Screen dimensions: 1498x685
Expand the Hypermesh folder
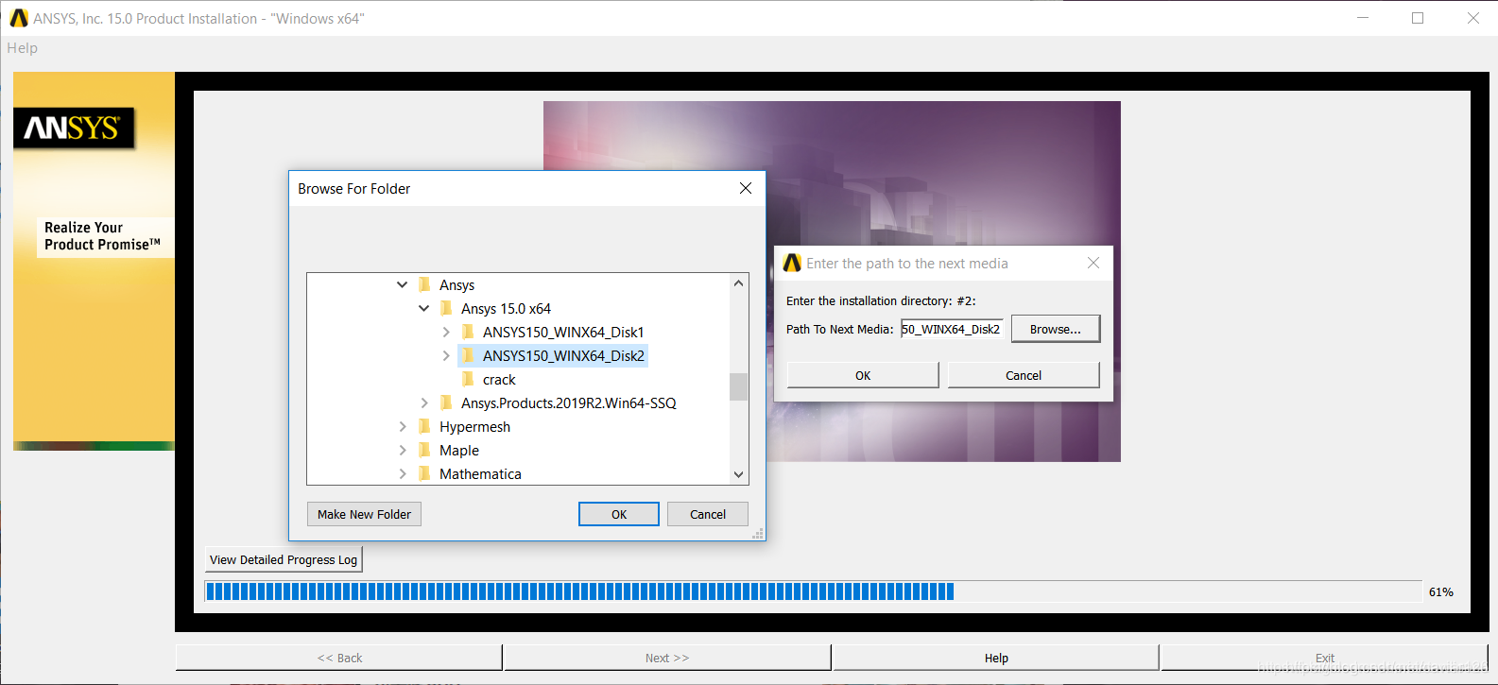tap(403, 426)
